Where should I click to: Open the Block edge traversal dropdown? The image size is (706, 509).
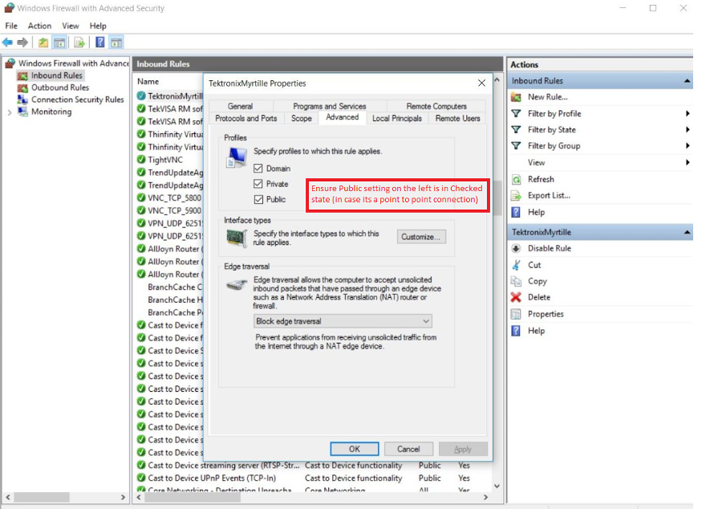point(343,321)
